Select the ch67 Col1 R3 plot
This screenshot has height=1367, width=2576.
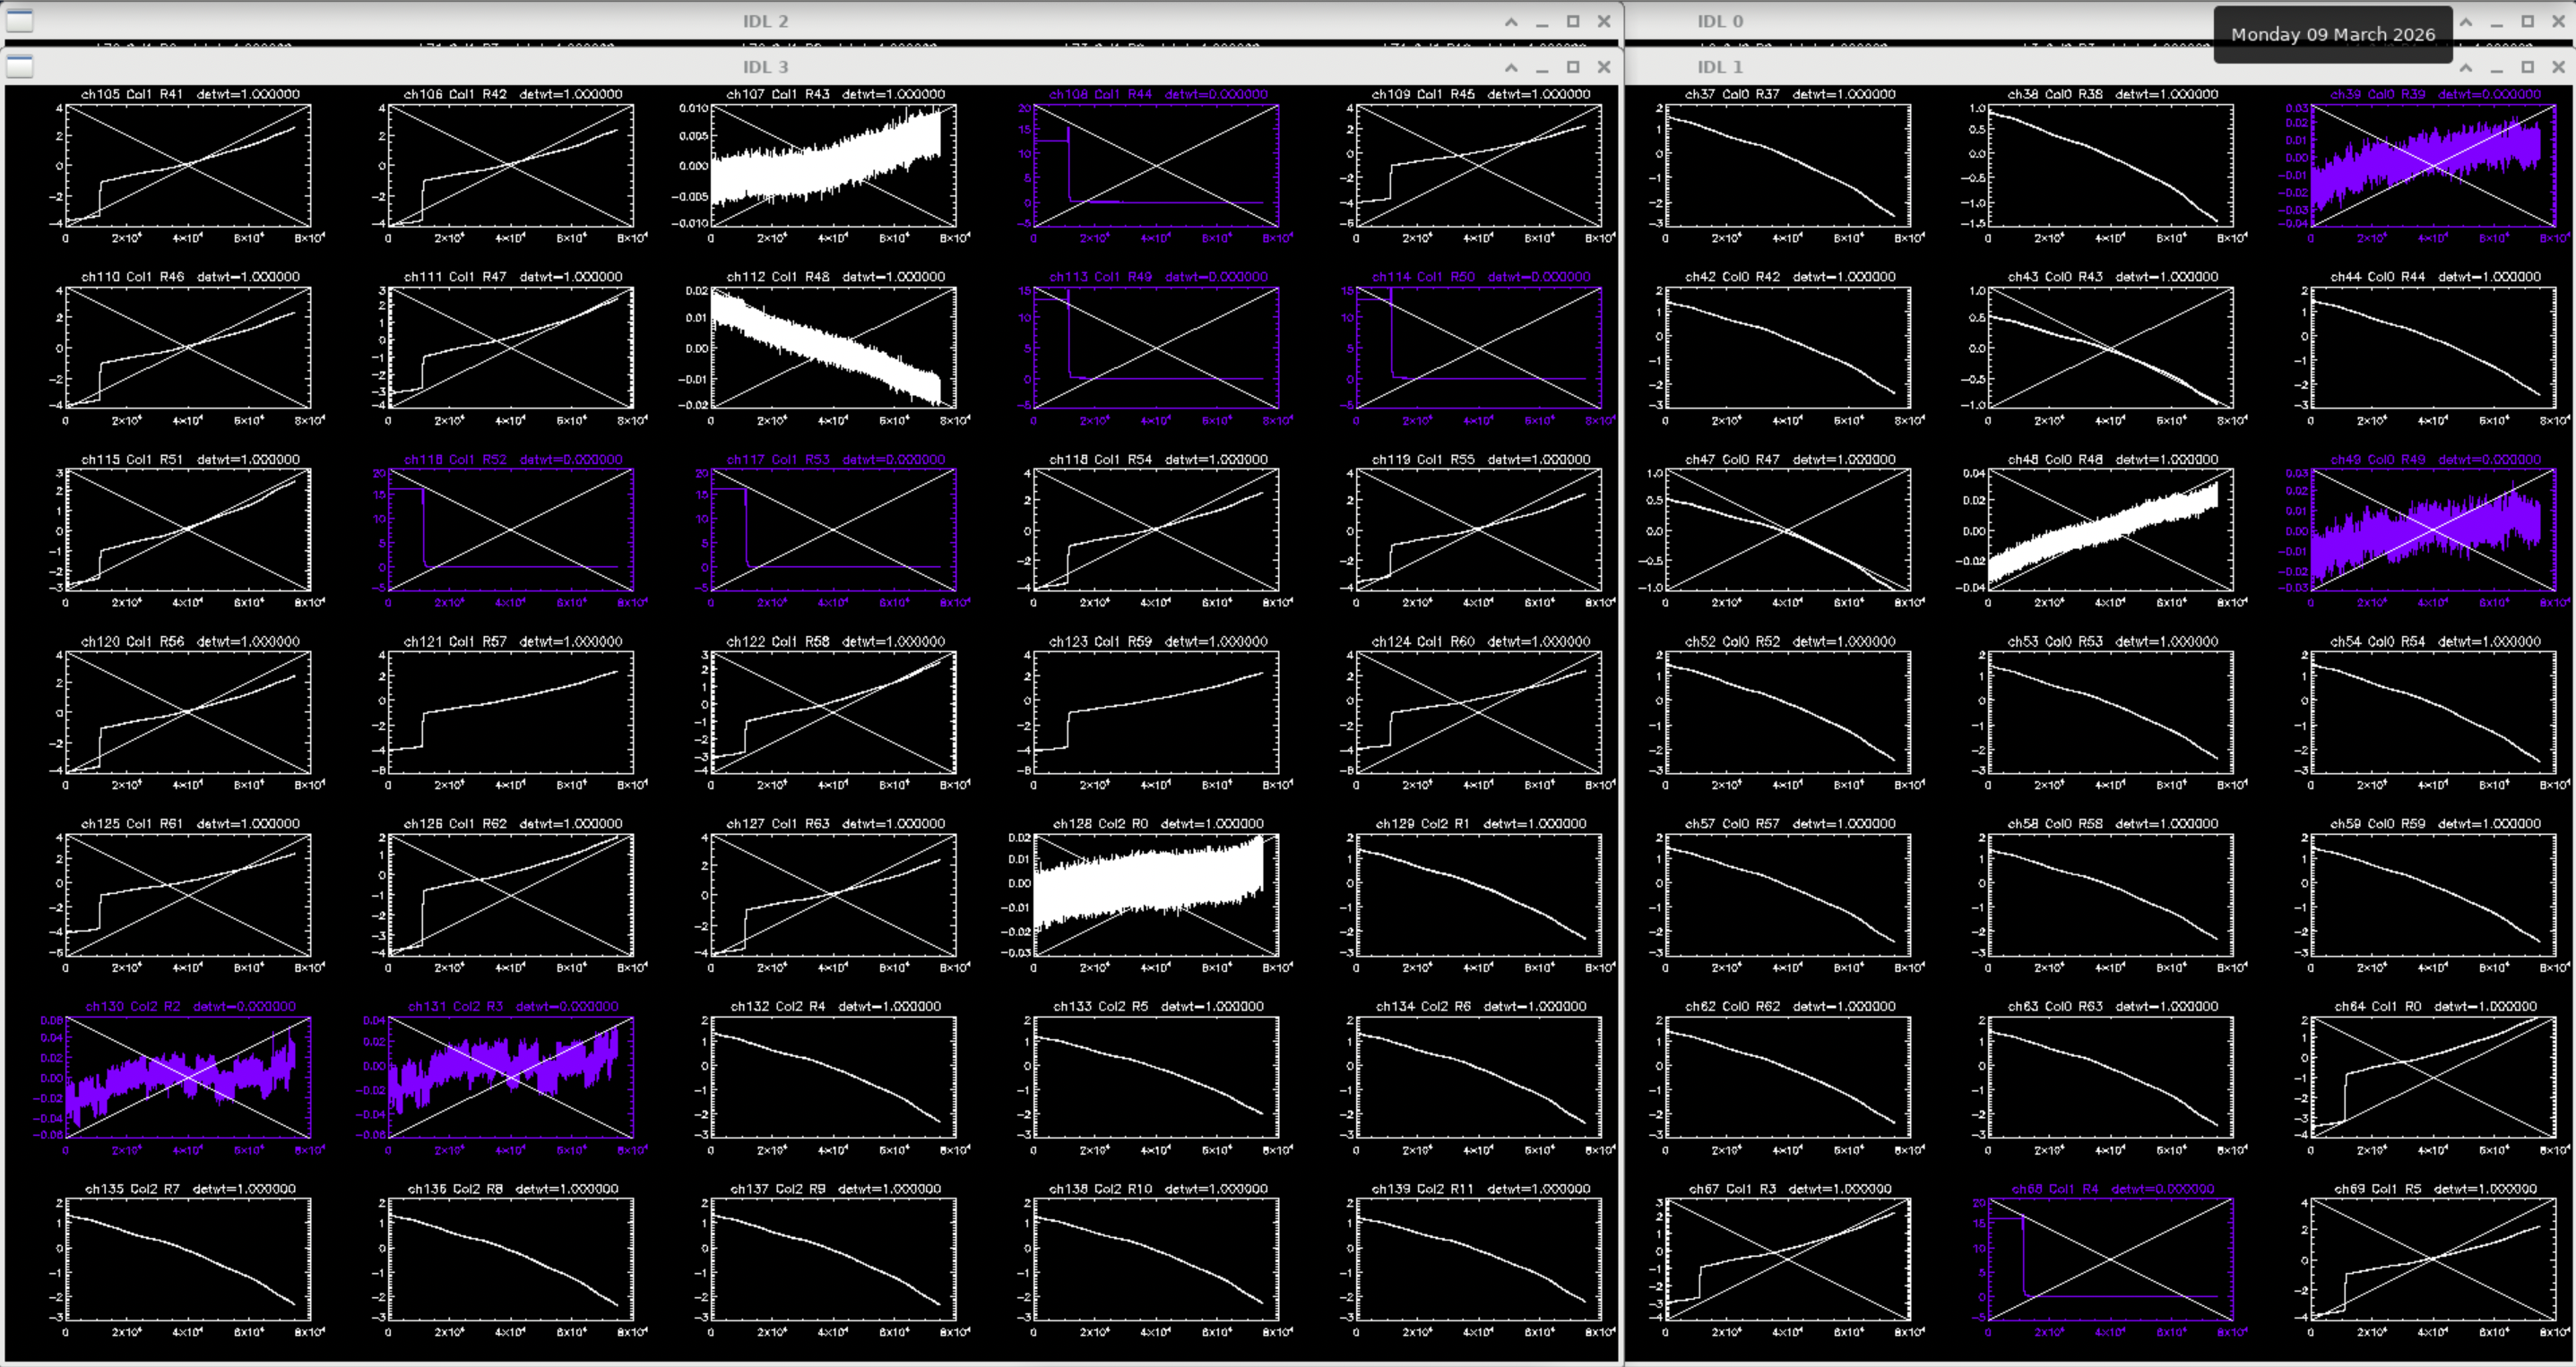click(1788, 1260)
